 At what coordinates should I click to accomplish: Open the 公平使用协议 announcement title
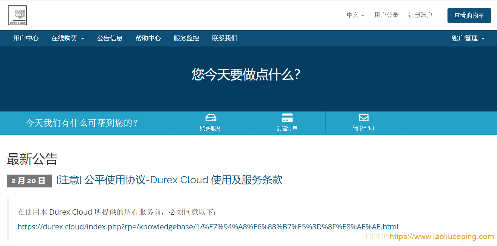[x=169, y=180]
